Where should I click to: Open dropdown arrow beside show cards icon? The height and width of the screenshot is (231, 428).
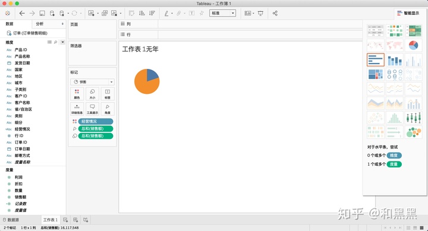(254, 14)
